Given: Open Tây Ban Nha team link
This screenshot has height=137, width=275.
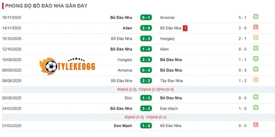Looking at the screenshot, I should tap(171, 81).
